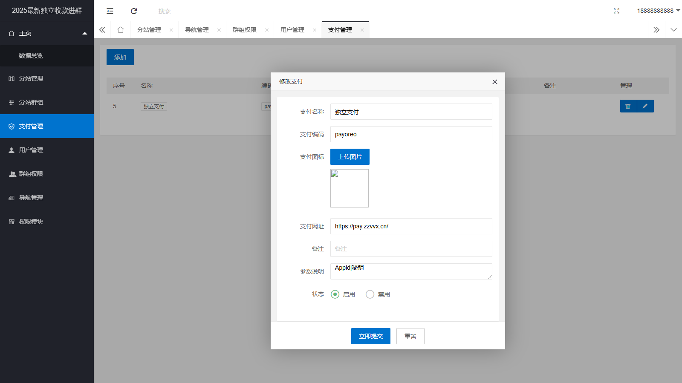Go to the home tab icon
Screen dimensions: 682x383
121,30
